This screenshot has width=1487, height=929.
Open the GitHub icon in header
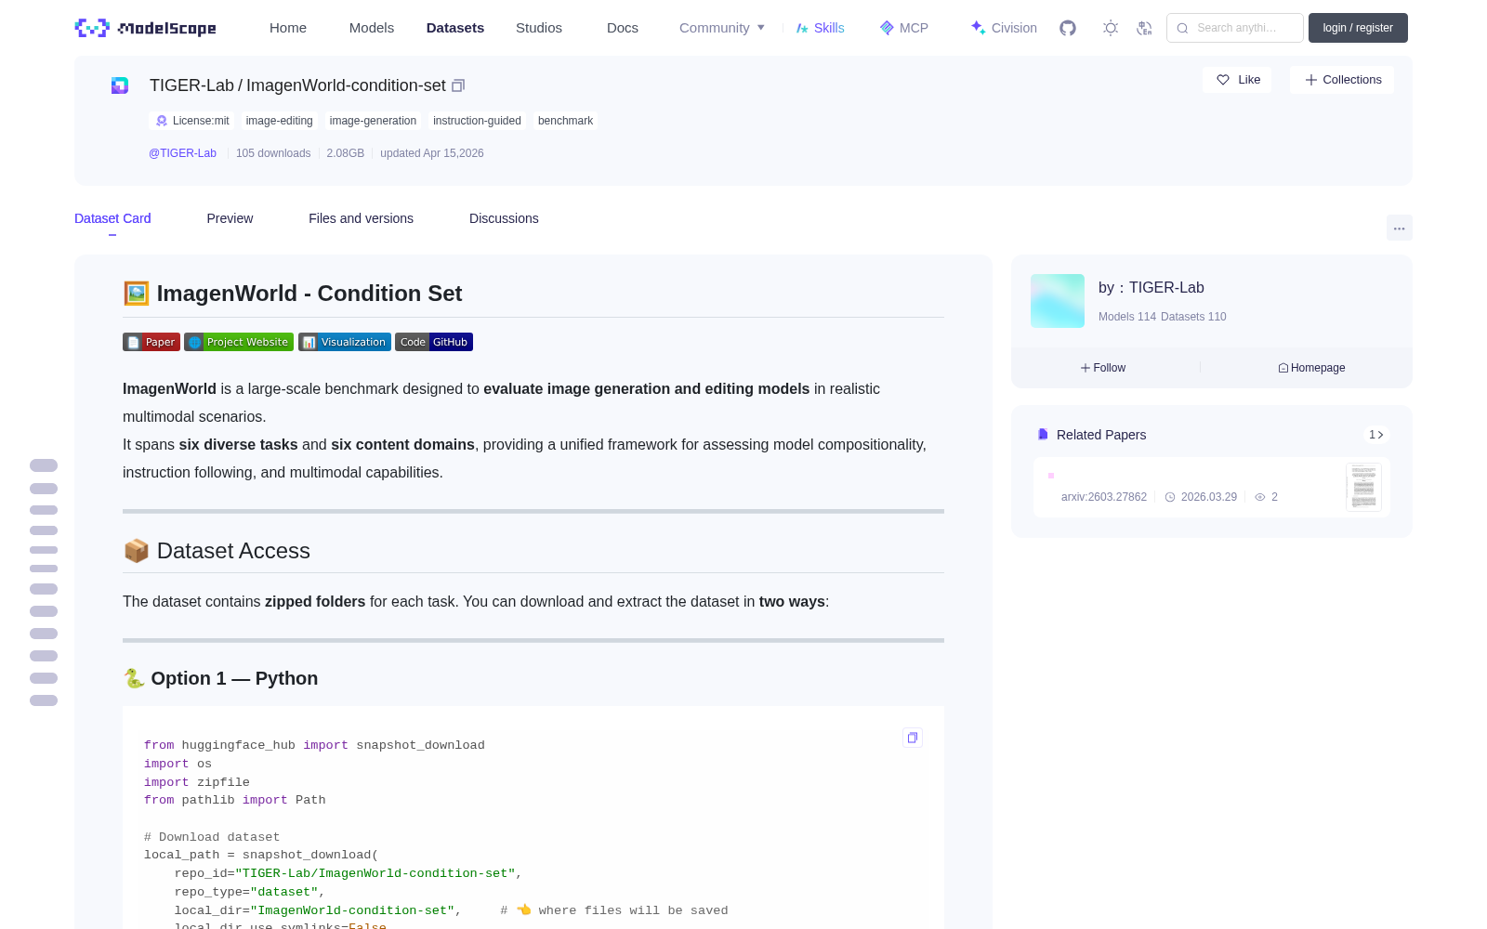[x=1068, y=28]
